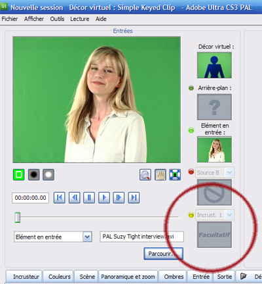This screenshot has height=284, width=262.
Task: Toggle the Arrière-plan indicator light
Action: point(191,88)
